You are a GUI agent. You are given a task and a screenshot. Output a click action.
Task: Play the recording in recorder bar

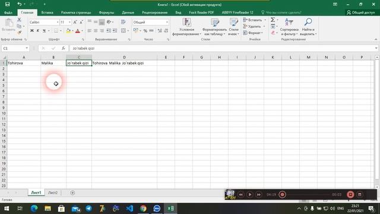[x=249, y=194]
